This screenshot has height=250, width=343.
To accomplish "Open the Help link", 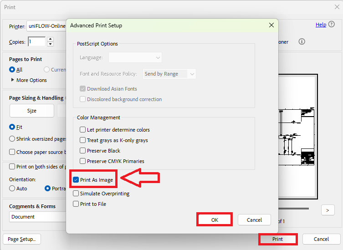I will [x=321, y=25].
